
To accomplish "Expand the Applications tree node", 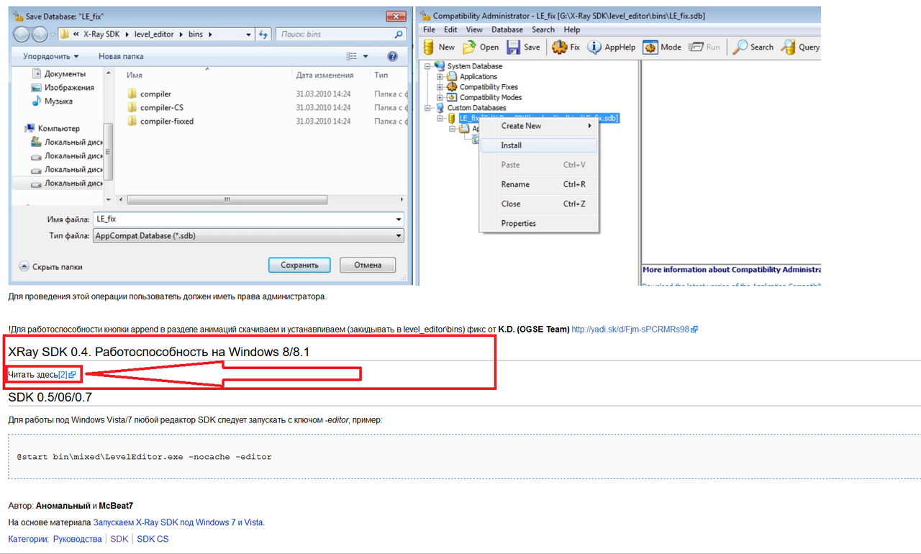I will [x=440, y=76].
